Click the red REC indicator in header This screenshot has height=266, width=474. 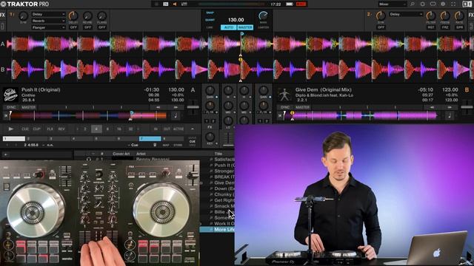point(301,4)
